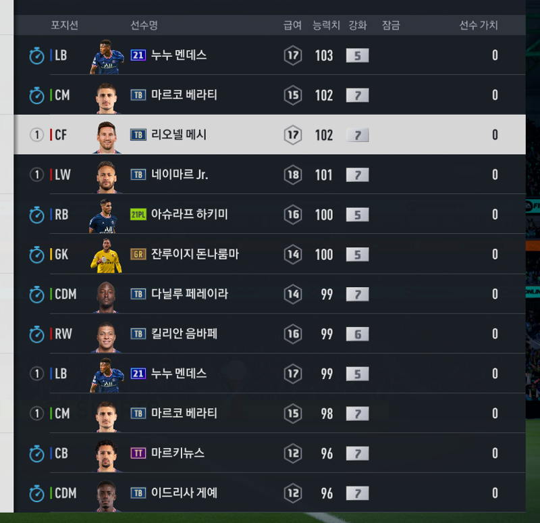This screenshot has height=523, width=540.
Task: Click the salary hexagon 18 on 네이마르 Jr. row
Action: tap(293, 175)
